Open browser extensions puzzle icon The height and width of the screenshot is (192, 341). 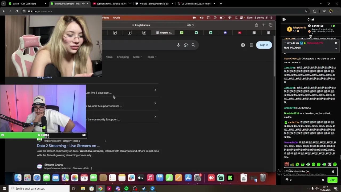click(x=315, y=11)
